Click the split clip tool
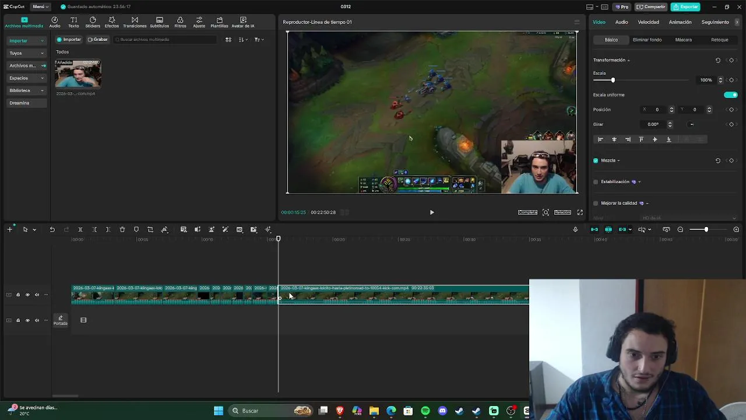746x420 pixels. (x=80, y=229)
